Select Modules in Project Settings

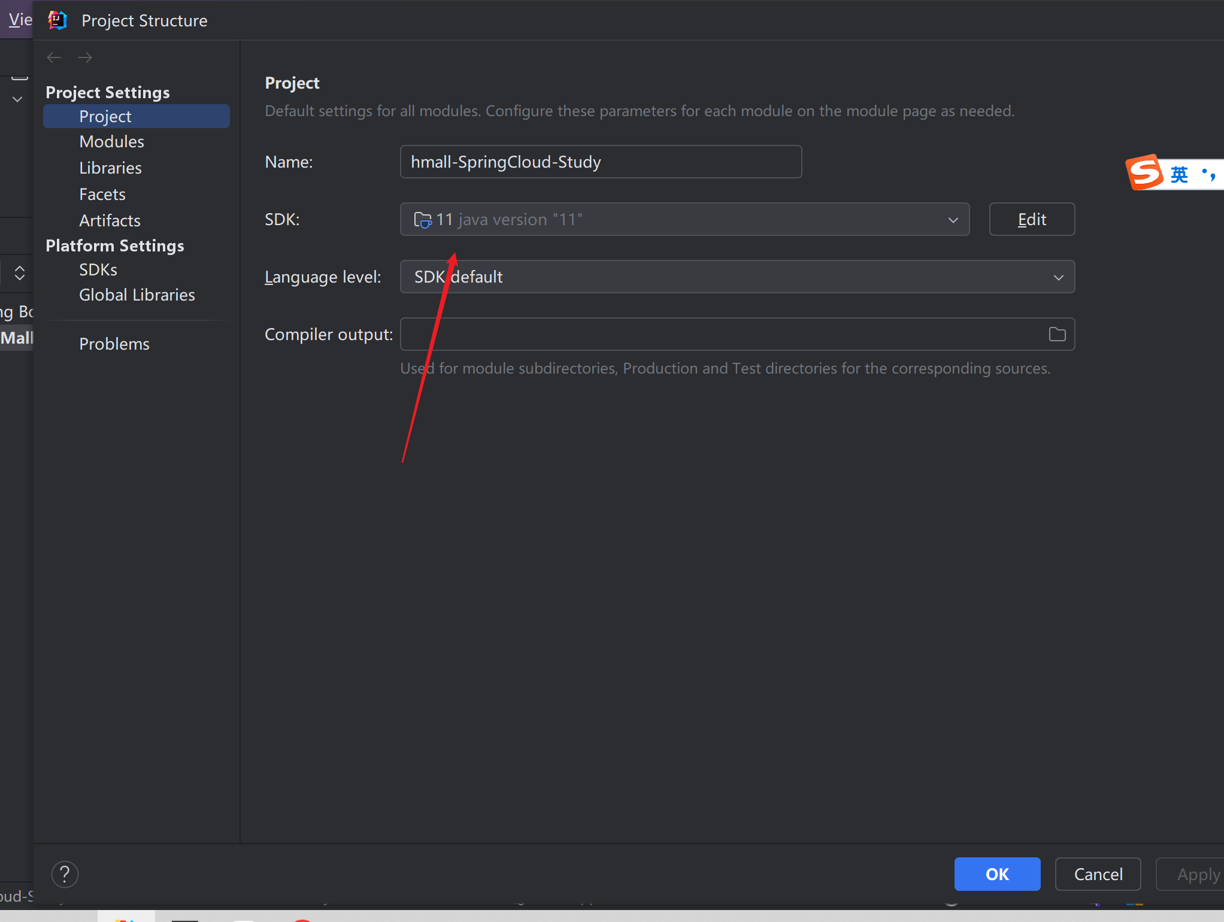[111, 142]
